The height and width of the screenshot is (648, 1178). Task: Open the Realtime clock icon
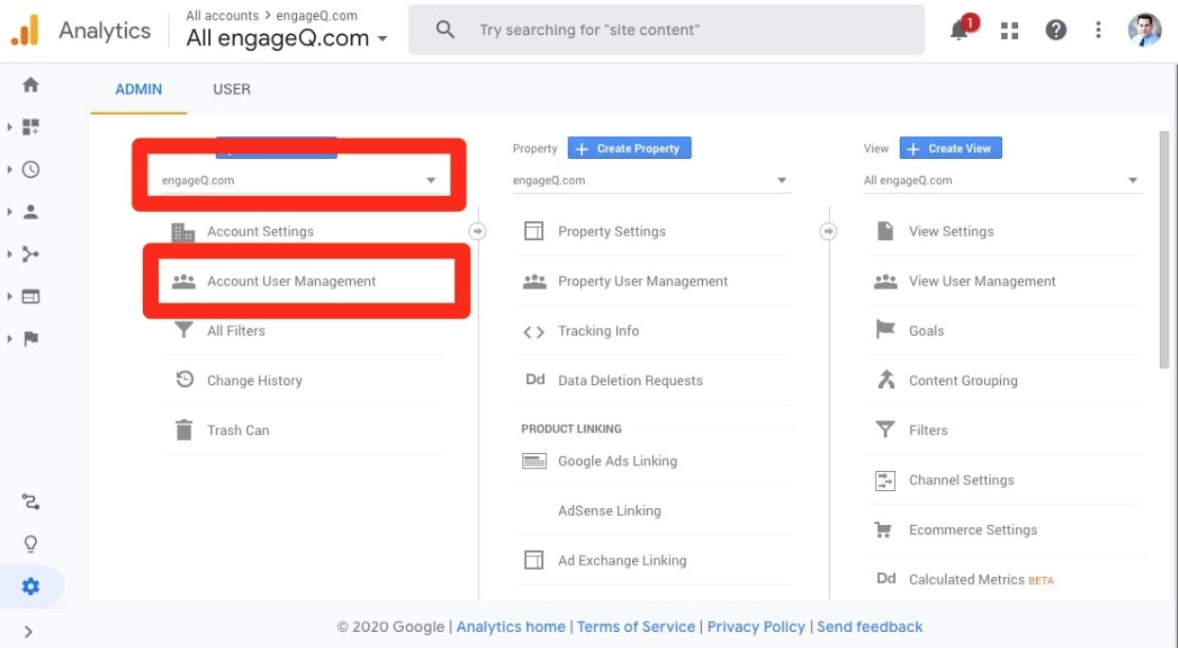(31, 169)
